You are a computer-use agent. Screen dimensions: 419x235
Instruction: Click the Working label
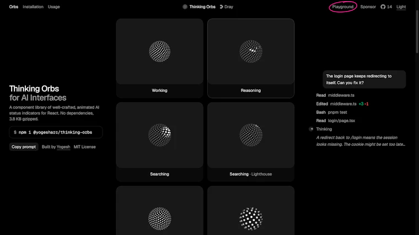coord(159,90)
